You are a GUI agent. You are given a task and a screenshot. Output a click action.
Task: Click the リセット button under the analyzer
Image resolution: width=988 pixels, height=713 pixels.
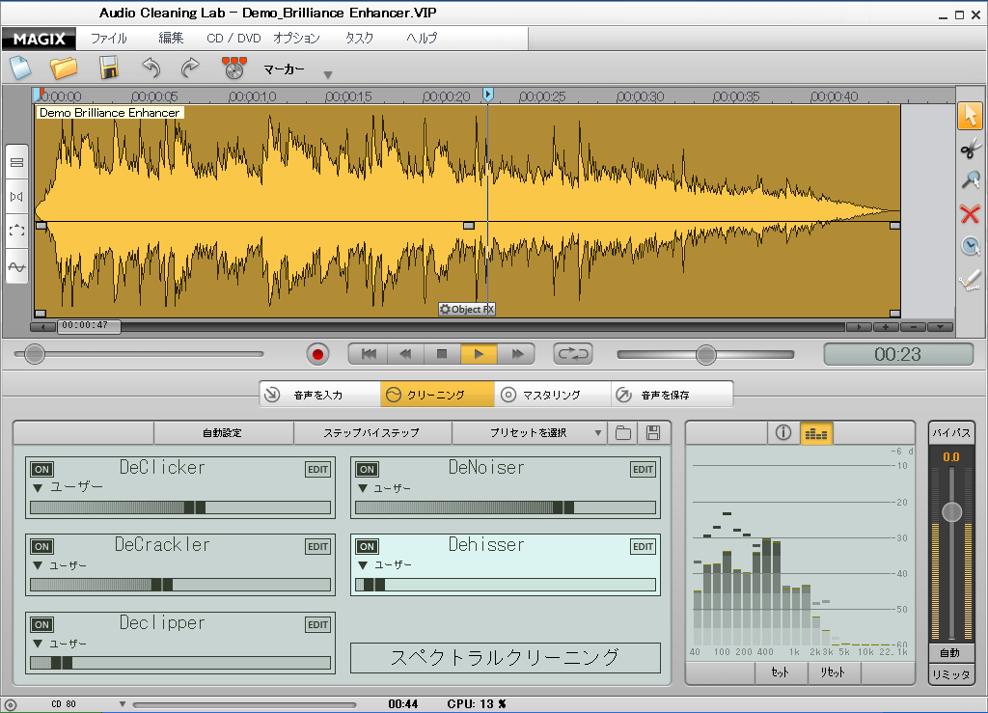coord(833,672)
